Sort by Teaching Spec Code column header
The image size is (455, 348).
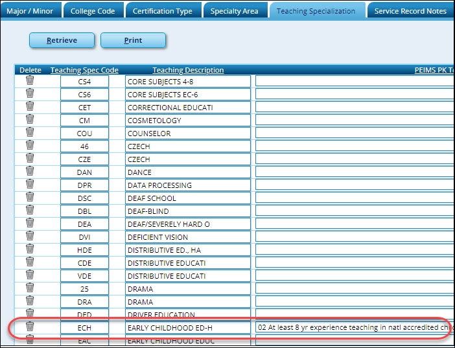(x=84, y=70)
